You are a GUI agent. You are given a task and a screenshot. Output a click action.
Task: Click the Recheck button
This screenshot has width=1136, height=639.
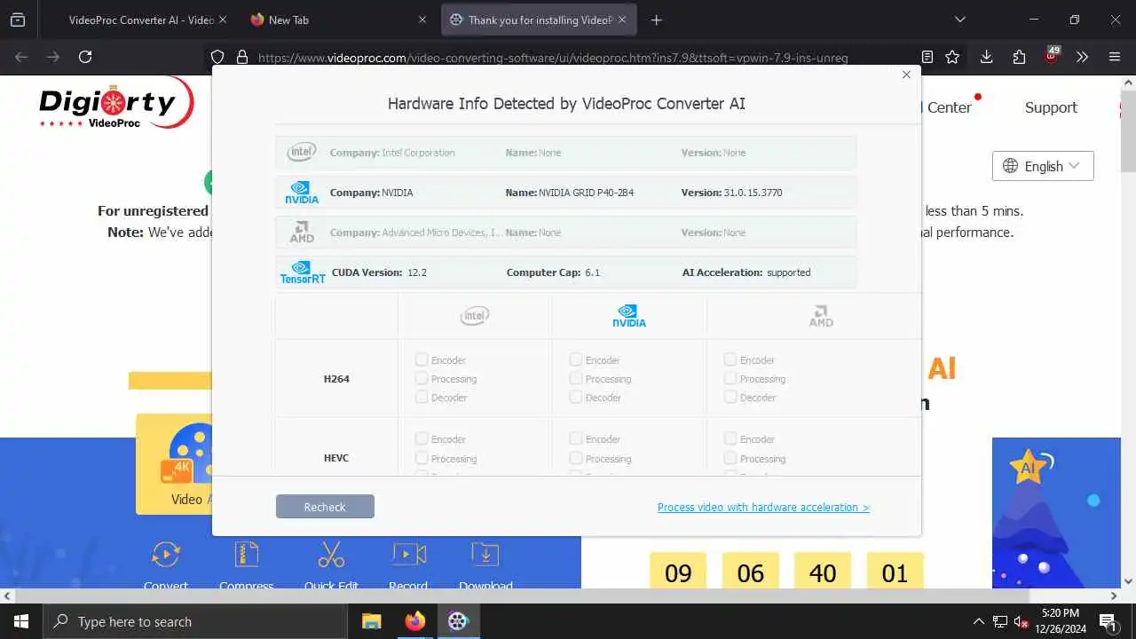(325, 507)
